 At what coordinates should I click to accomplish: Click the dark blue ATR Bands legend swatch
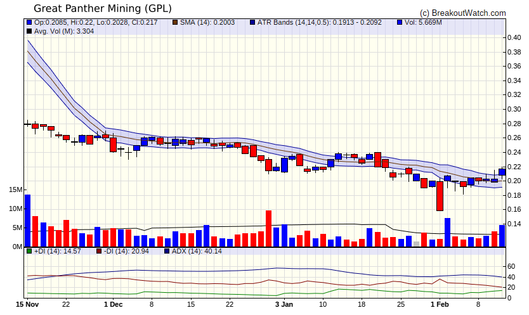(x=252, y=22)
